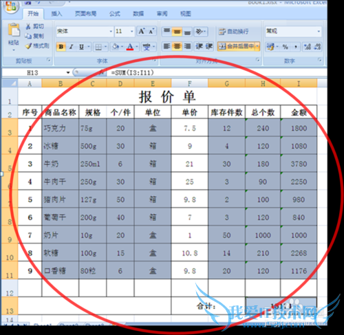Apply fill color bucket
Image resolution: width=344 pixels, height=335 pixels.
click(116, 47)
